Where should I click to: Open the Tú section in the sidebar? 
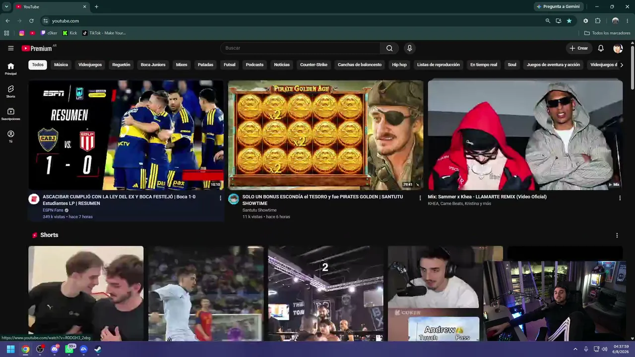click(x=10, y=136)
